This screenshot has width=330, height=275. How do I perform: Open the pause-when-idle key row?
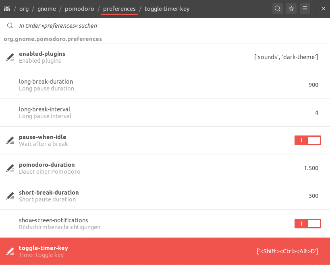165,140
